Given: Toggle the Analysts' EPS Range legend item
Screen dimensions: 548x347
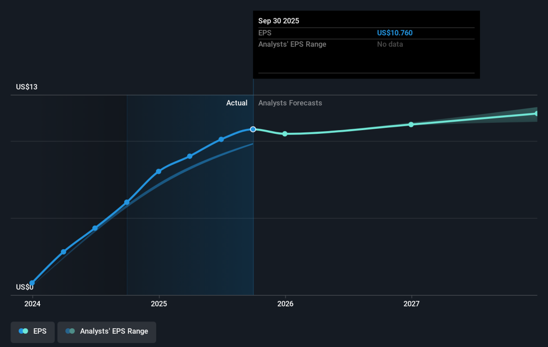Looking at the screenshot, I should point(106,331).
